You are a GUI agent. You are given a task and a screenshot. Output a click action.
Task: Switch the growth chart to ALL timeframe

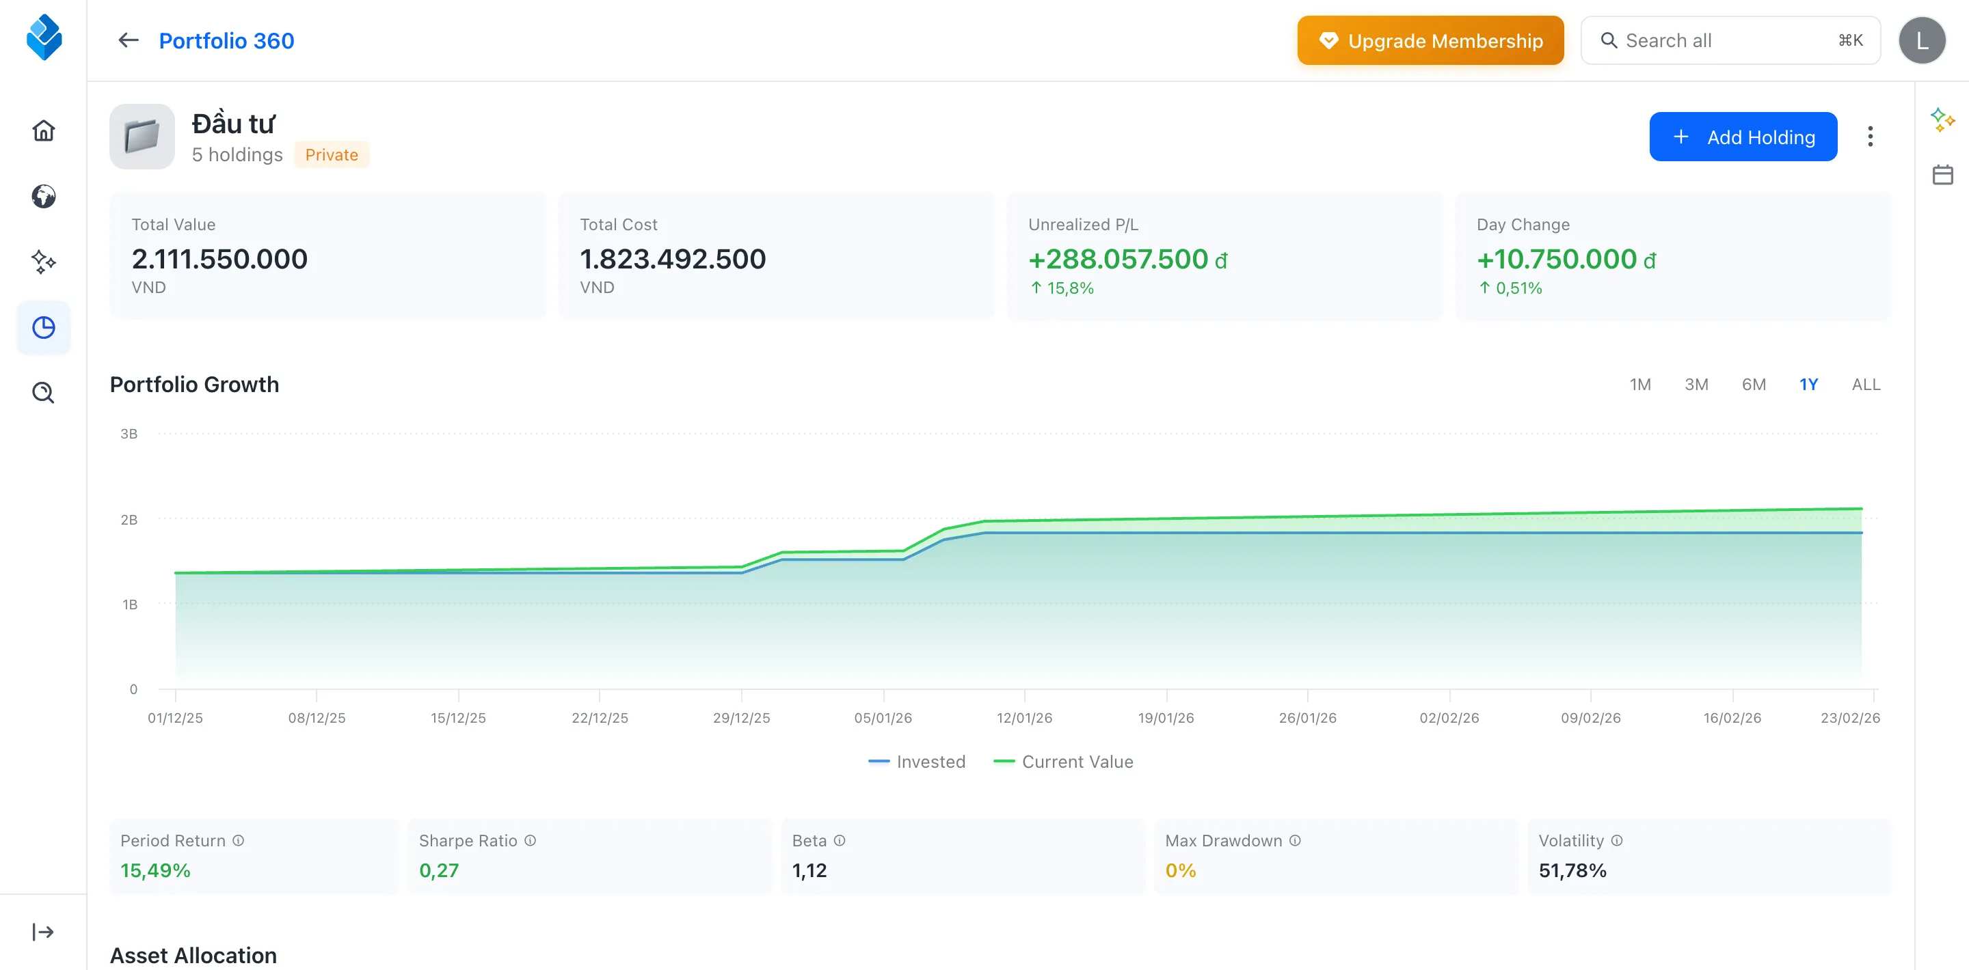tap(1865, 384)
